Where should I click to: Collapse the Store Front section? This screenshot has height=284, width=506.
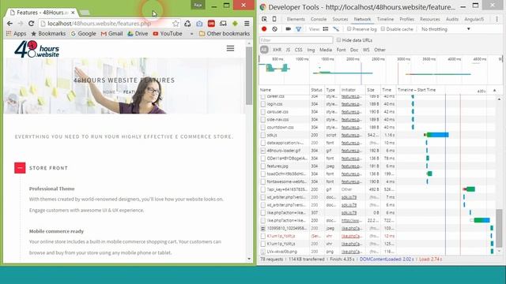click(20, 168)
